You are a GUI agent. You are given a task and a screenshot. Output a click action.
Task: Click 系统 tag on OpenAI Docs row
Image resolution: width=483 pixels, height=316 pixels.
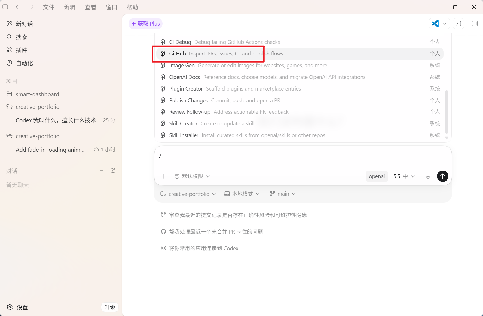tap(435, 77)
